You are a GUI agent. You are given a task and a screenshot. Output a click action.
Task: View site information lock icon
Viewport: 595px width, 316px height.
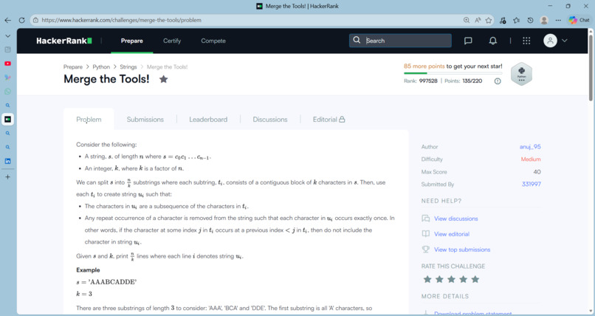[35, 20]
